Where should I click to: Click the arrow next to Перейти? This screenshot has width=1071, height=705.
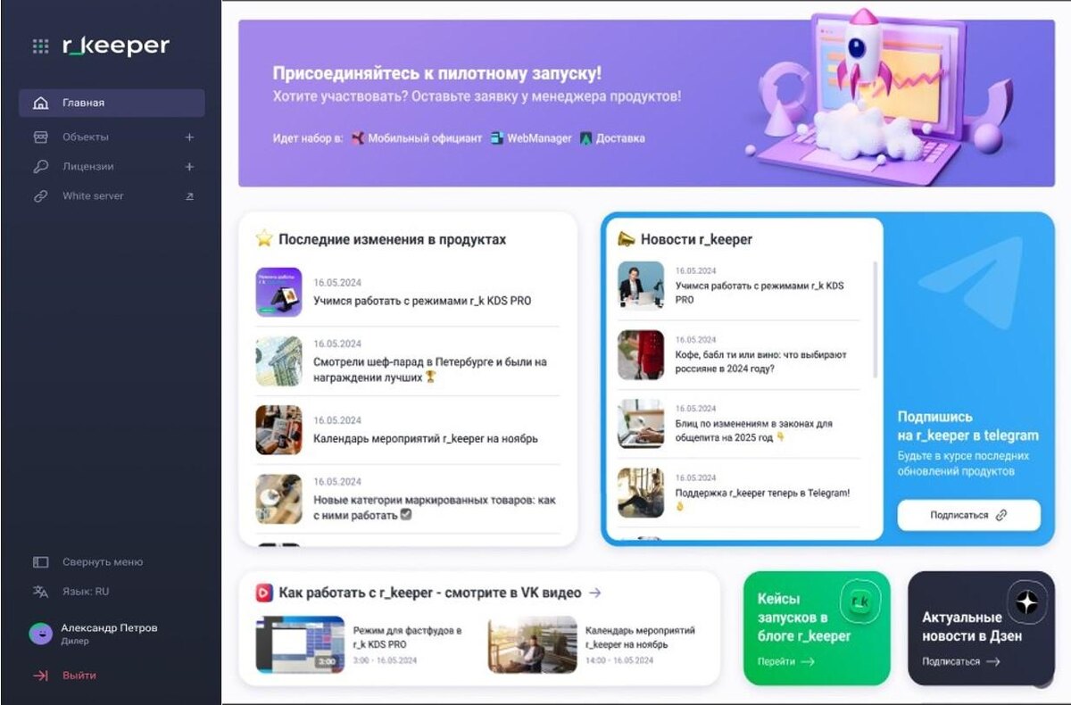(808, 662)
